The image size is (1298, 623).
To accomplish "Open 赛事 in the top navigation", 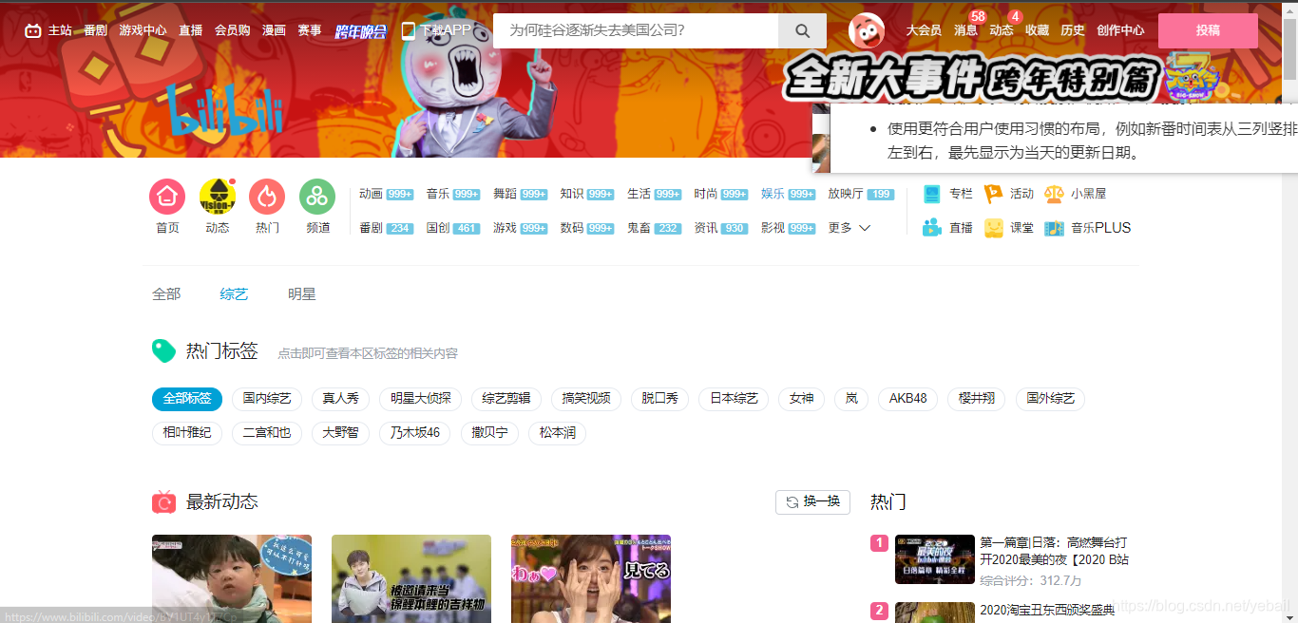I will (310, 30).
